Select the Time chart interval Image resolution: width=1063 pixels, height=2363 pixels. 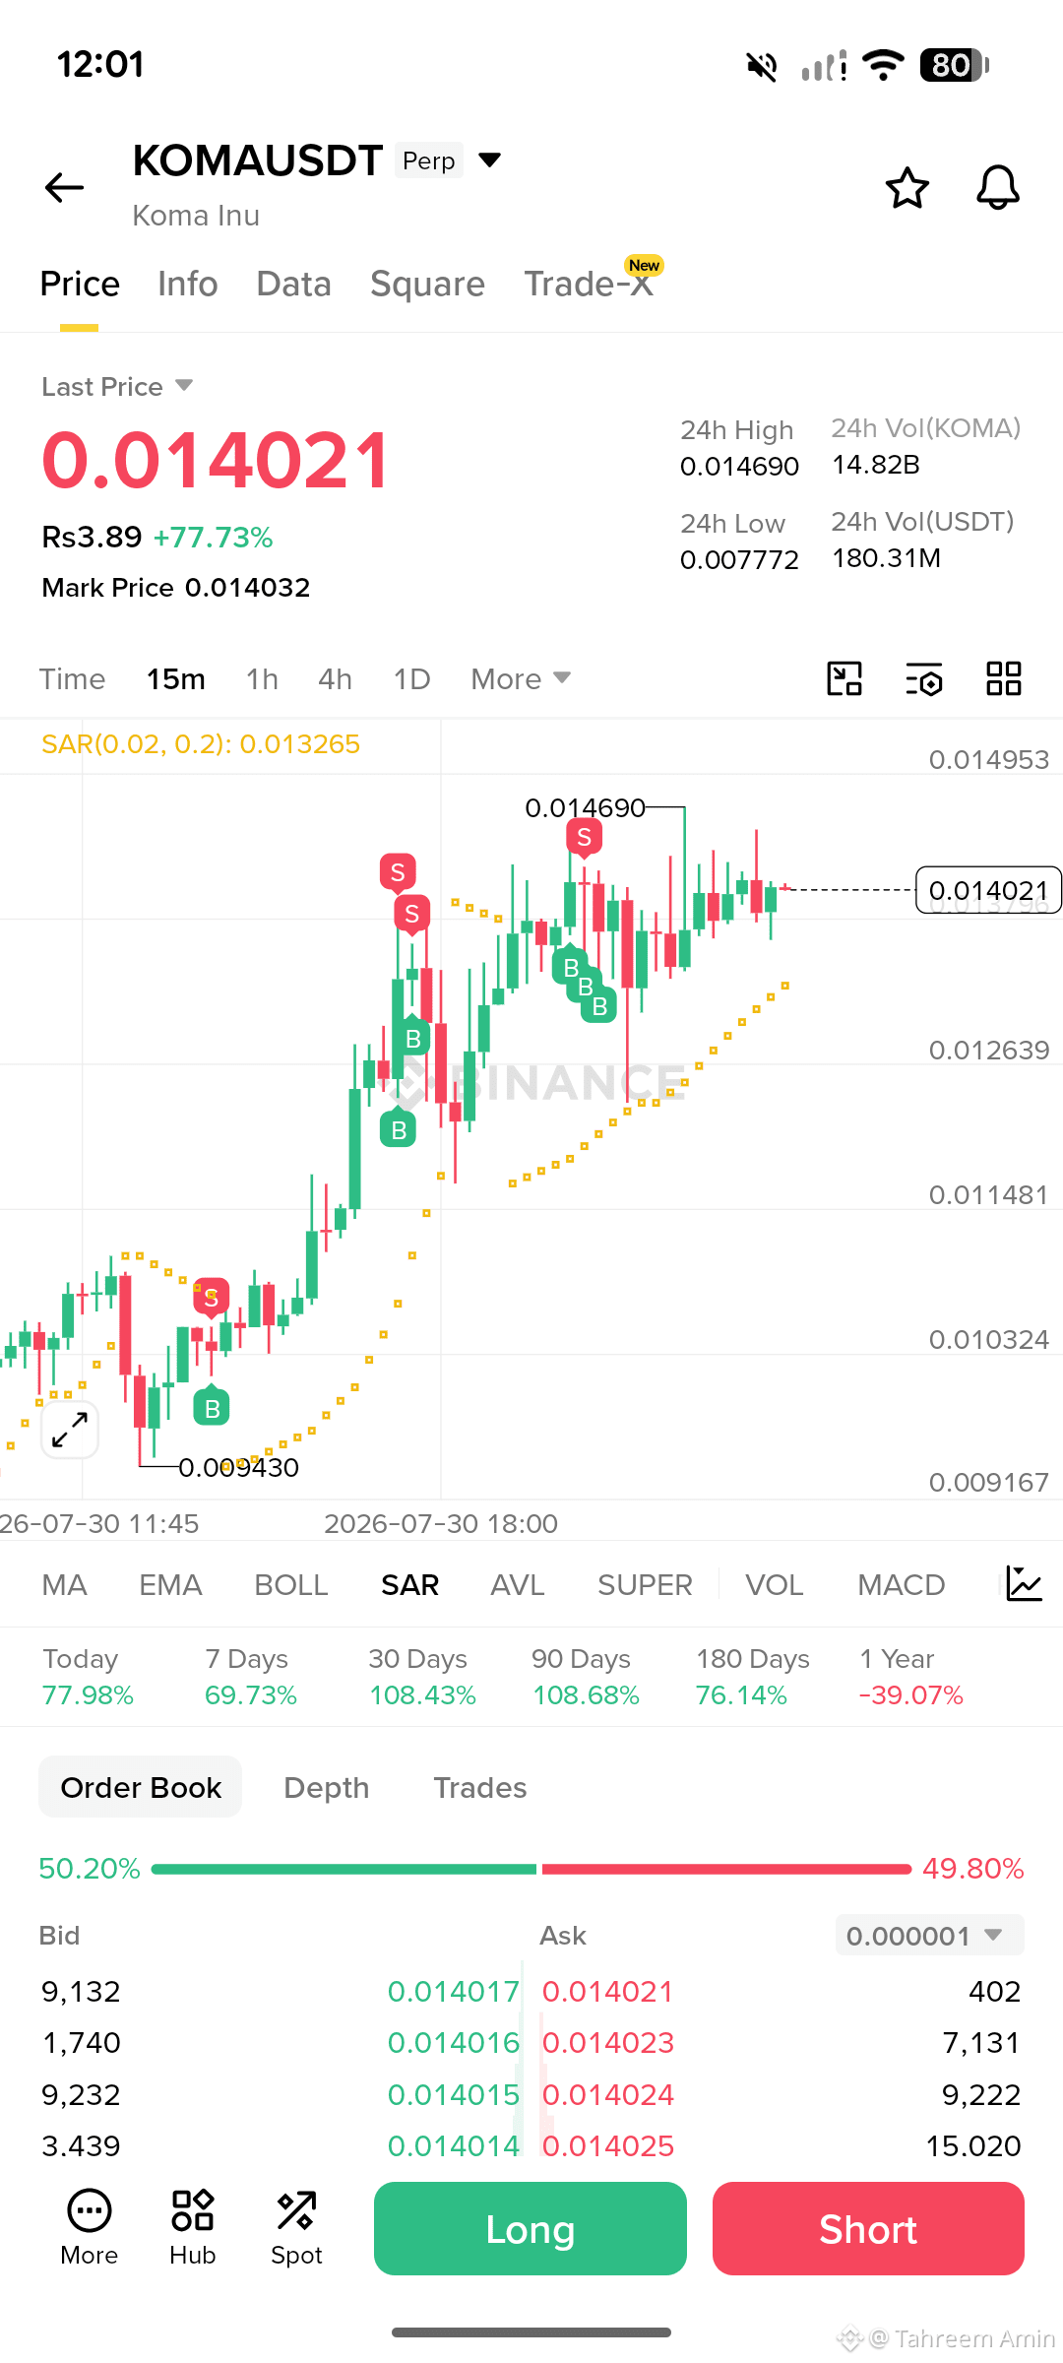[72, 678]
